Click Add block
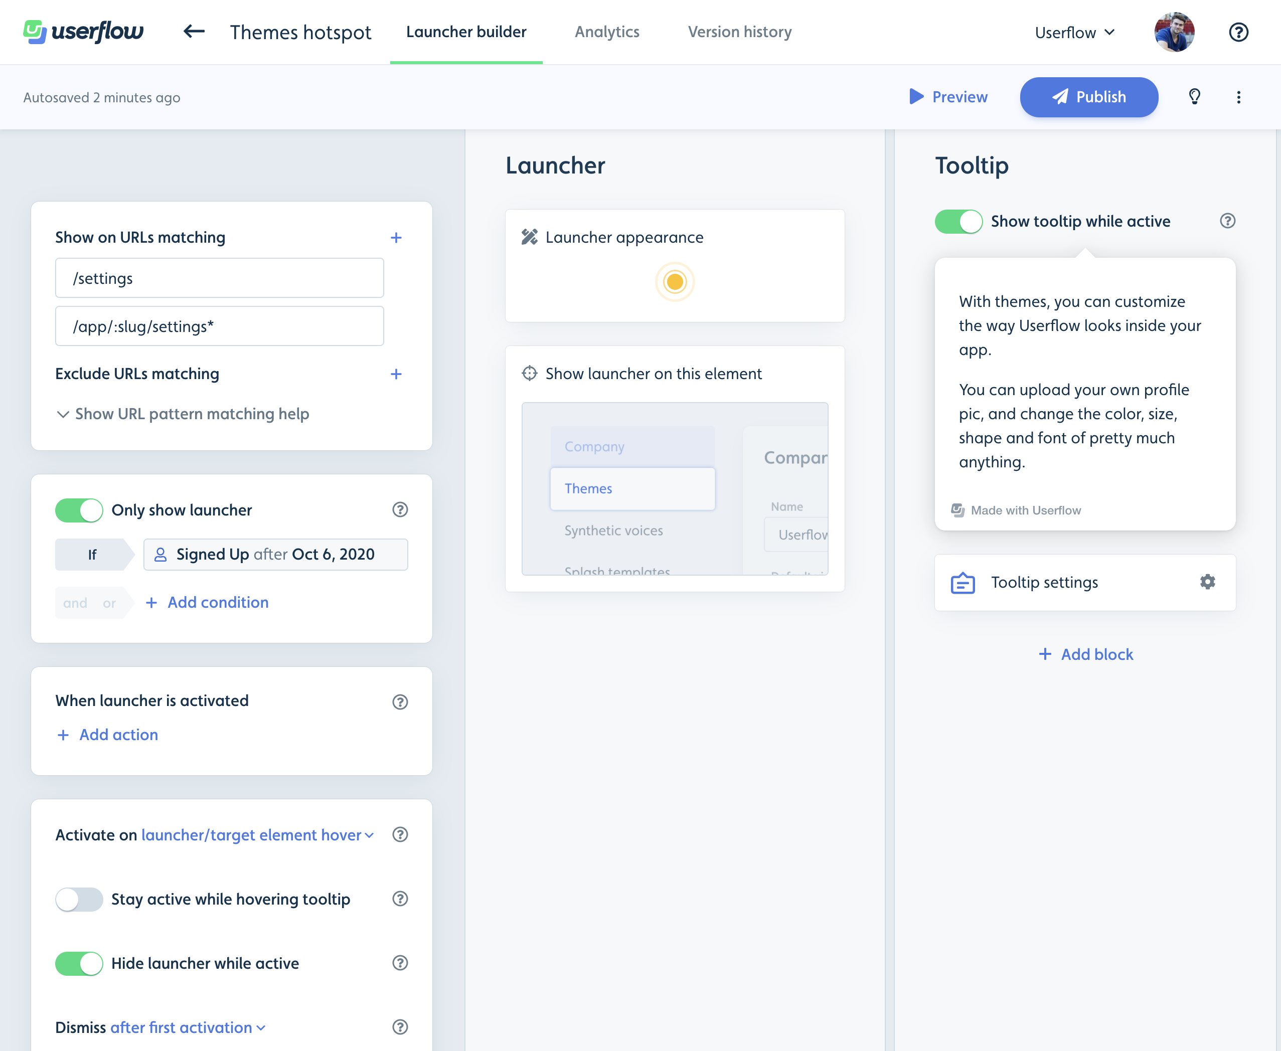The width and height of the screenshot is (1281, 1051). 1085,654
